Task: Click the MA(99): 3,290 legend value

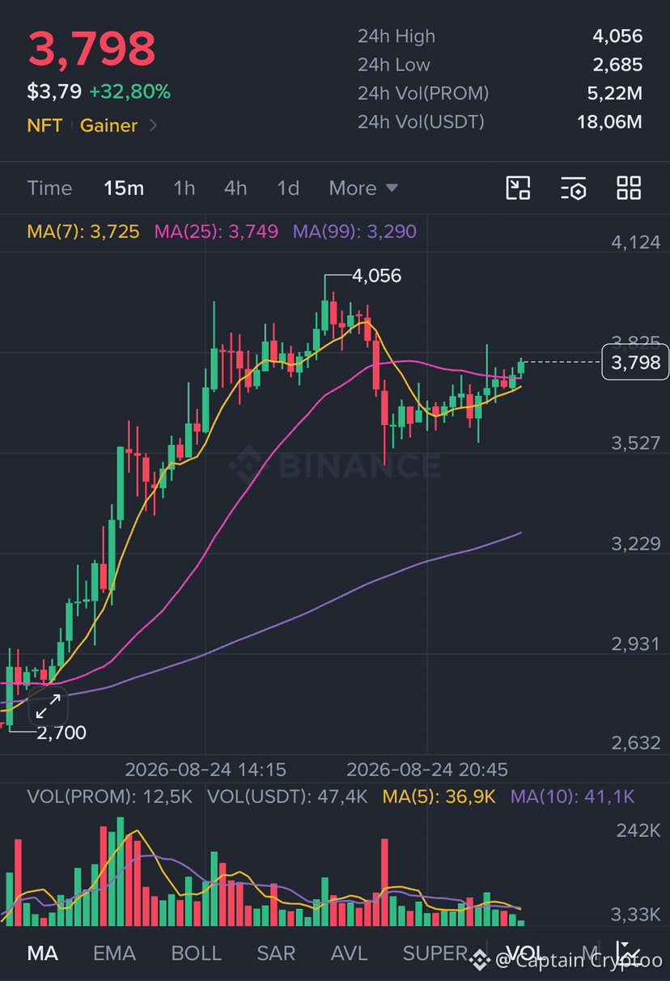Action: (x=354, y=231)
